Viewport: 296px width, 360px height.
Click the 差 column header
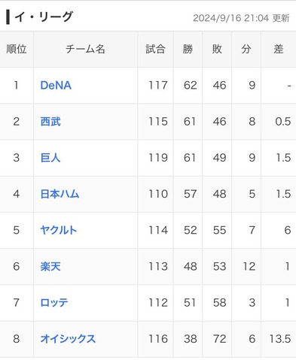[279, 49]
